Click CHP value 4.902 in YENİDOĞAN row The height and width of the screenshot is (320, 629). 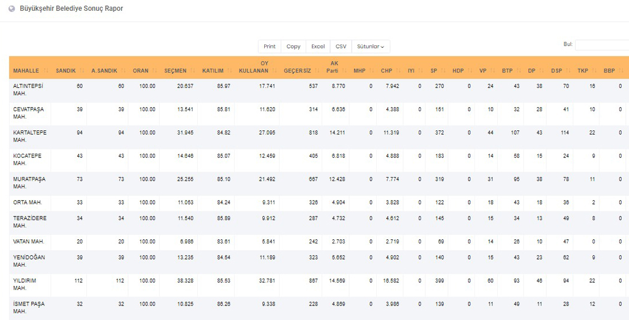393,258
